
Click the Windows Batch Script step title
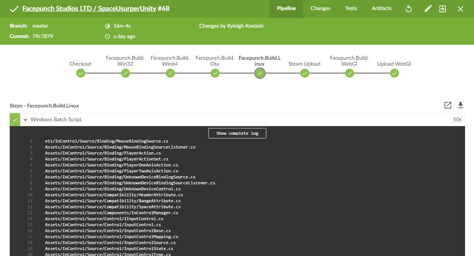56,120
